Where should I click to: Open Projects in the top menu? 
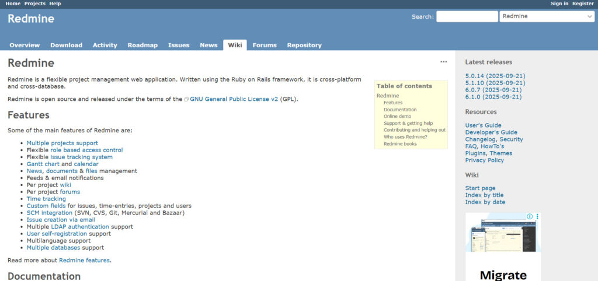tap(34, 3)
